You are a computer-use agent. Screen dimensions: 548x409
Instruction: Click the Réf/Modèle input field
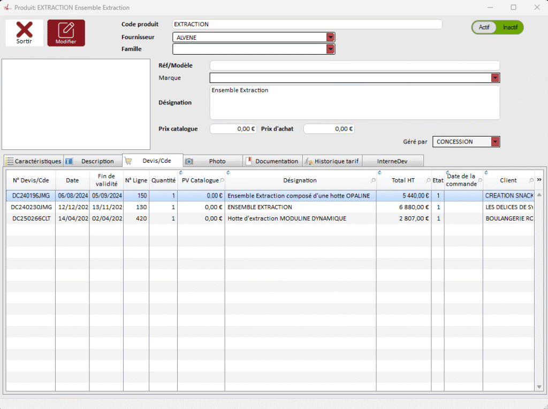(354, 65)
